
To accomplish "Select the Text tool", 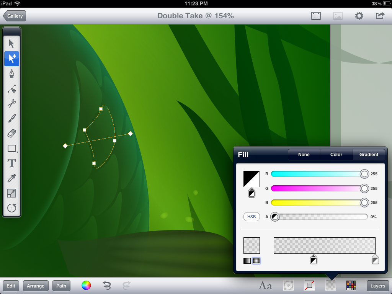I will 12,163.
